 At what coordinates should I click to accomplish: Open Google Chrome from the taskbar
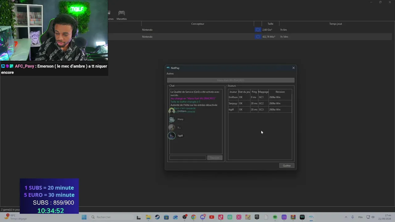pos(193,217)
